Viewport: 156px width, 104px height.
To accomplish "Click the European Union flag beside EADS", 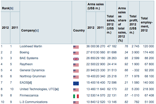I will 76,83.
